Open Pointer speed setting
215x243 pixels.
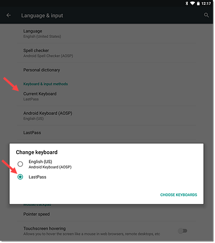click(106, 214)
